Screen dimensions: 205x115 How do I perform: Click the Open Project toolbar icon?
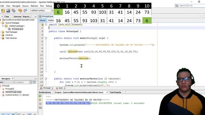tap(8, 11)
